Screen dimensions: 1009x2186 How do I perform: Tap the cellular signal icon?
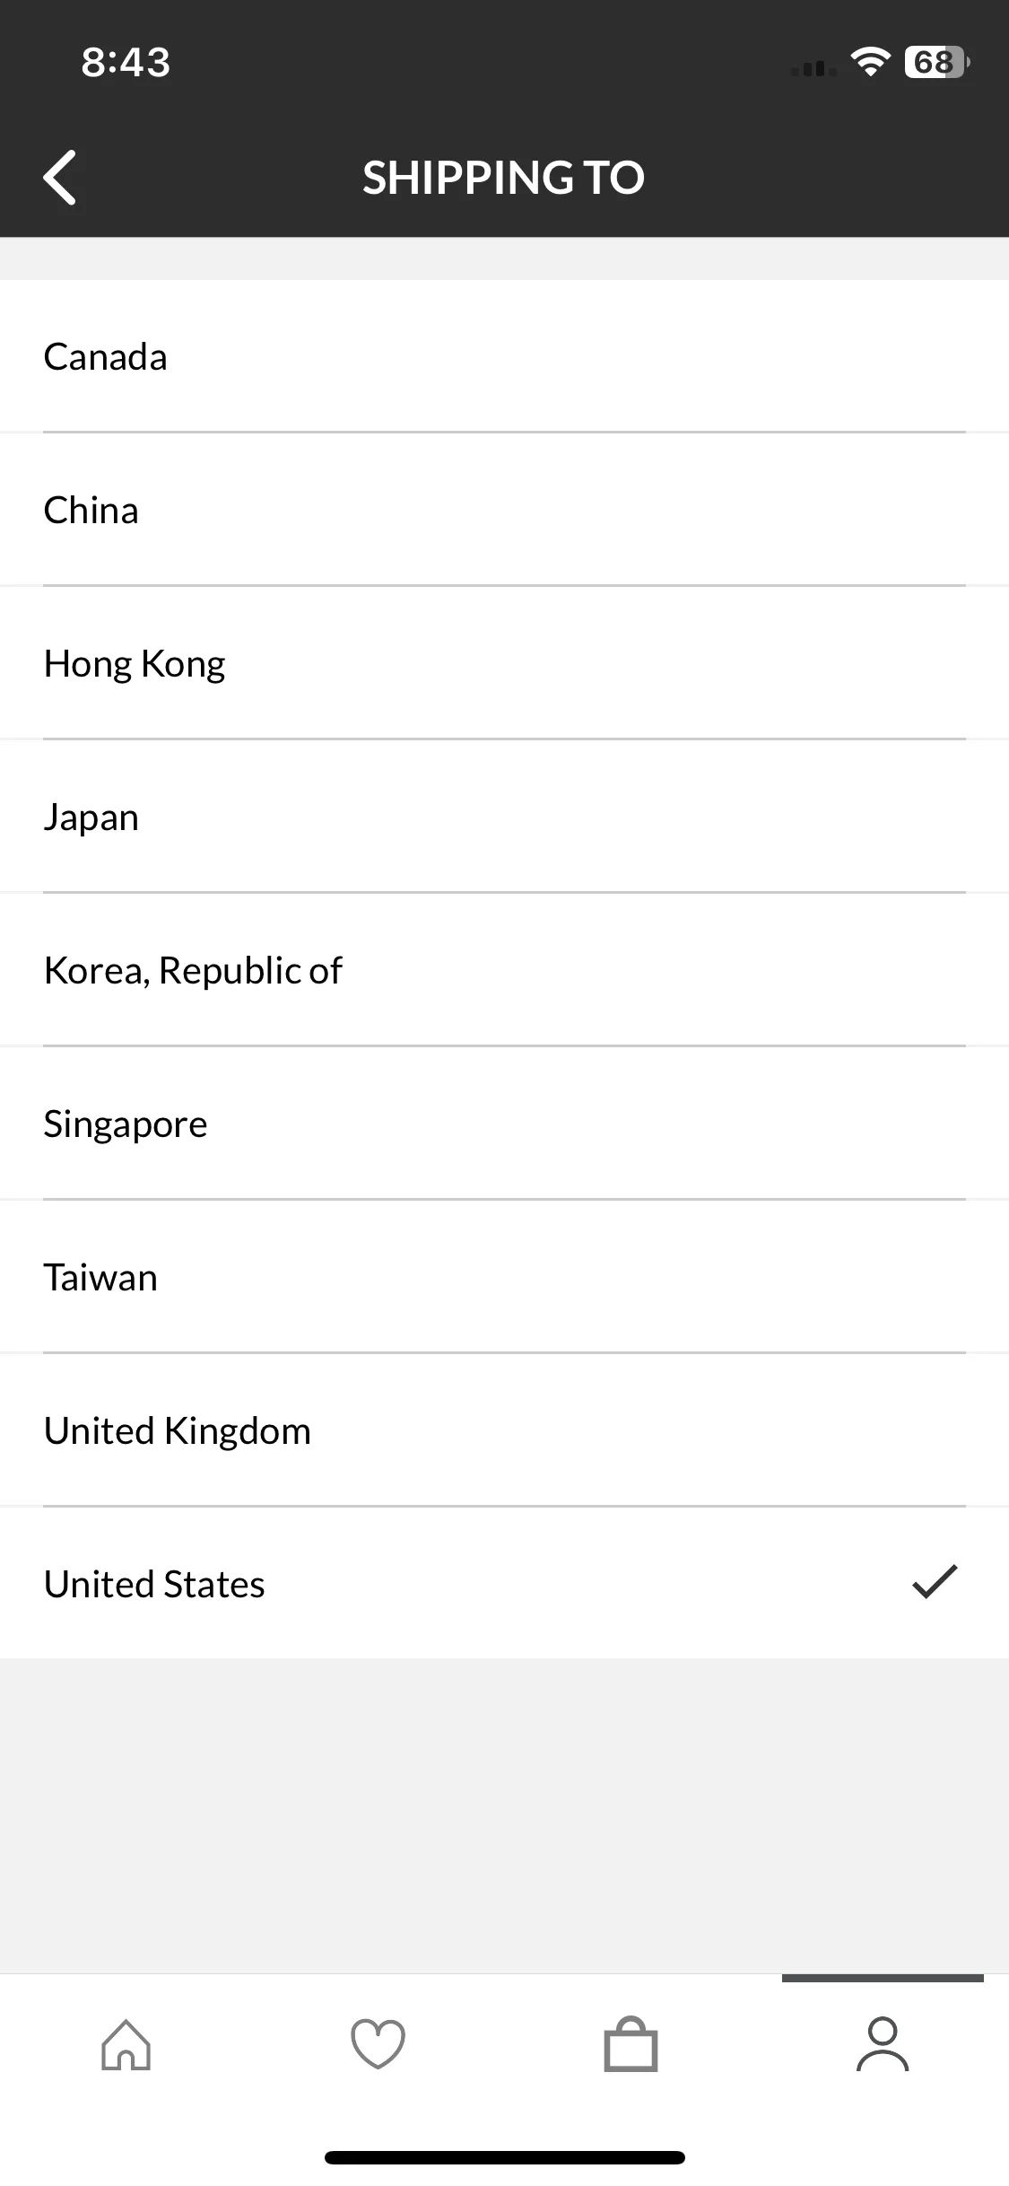(813, 67)
